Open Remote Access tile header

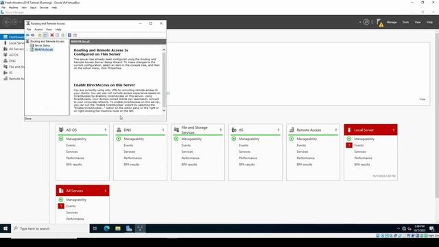pyautogui.click(x=313, y=130)
